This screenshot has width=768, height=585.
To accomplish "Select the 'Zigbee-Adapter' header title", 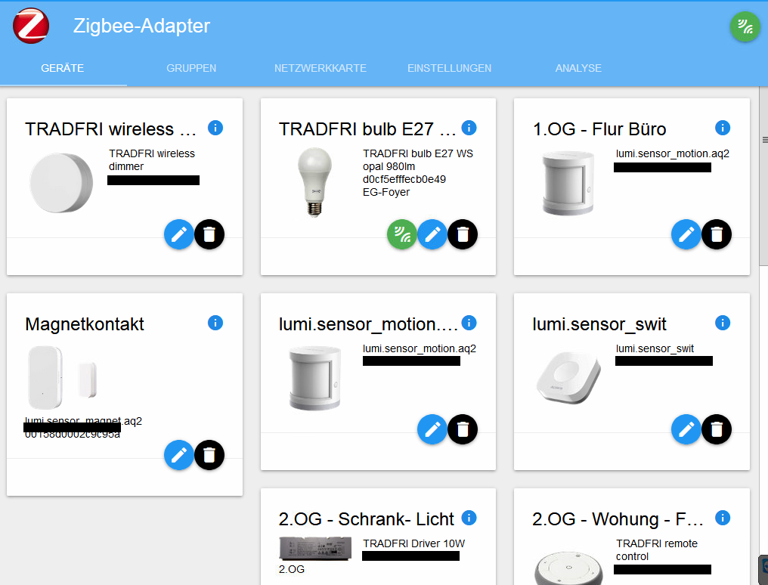I will coord(141,26).
